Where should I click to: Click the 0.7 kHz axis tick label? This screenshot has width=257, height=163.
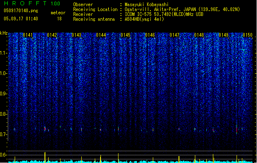coord(3,134)
